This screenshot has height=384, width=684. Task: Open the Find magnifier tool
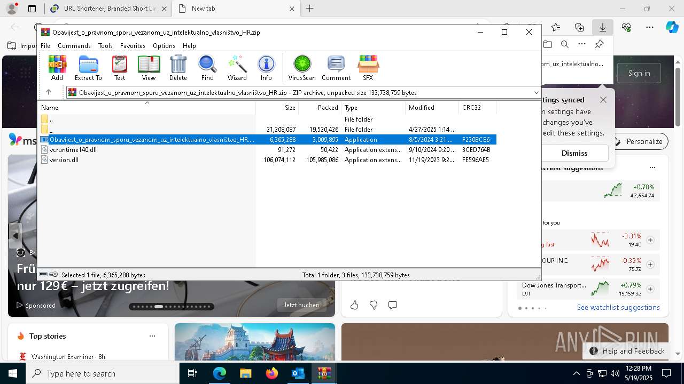tap(207, 68)
